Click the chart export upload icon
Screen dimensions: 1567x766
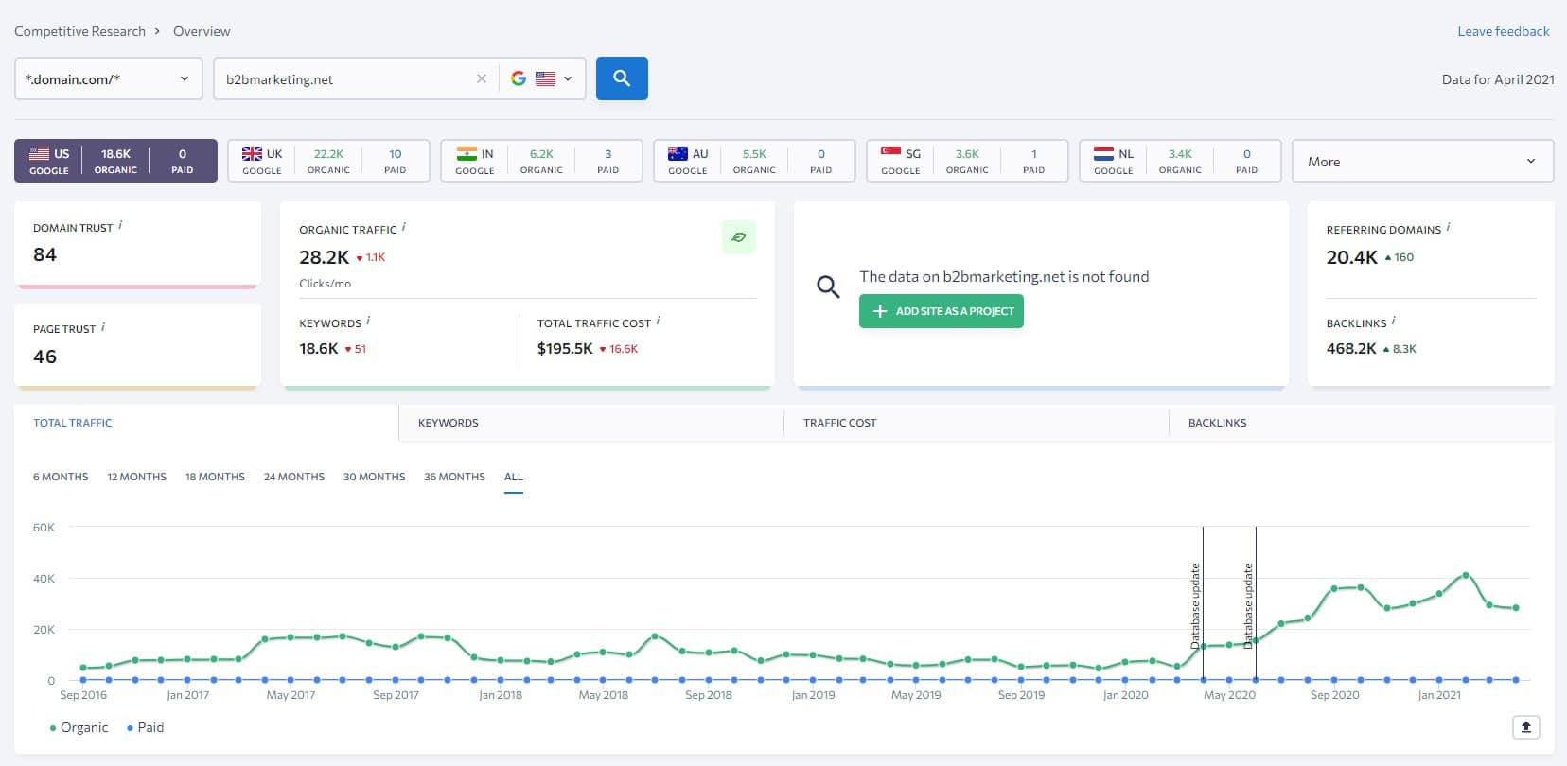click(1525, 727)
